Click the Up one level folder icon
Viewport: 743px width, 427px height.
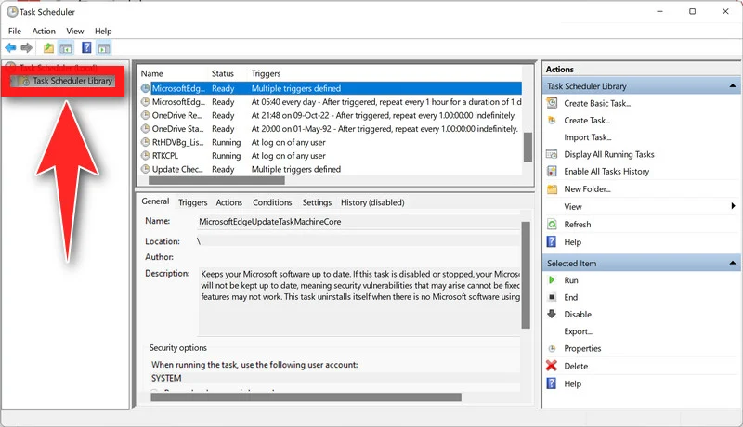(48, 48)
